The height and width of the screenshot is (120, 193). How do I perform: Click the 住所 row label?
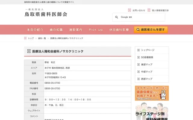pyautogui.click(x=34, y=73)
